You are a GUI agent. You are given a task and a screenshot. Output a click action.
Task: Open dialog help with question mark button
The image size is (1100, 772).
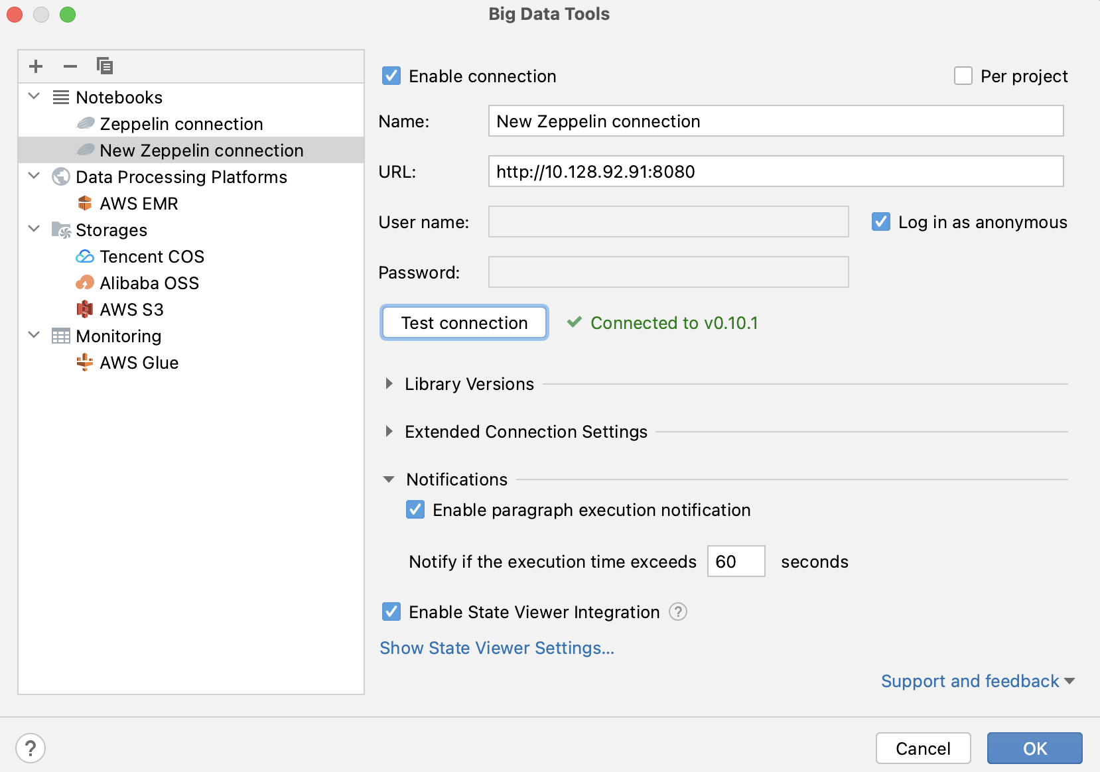pos(31,748)
